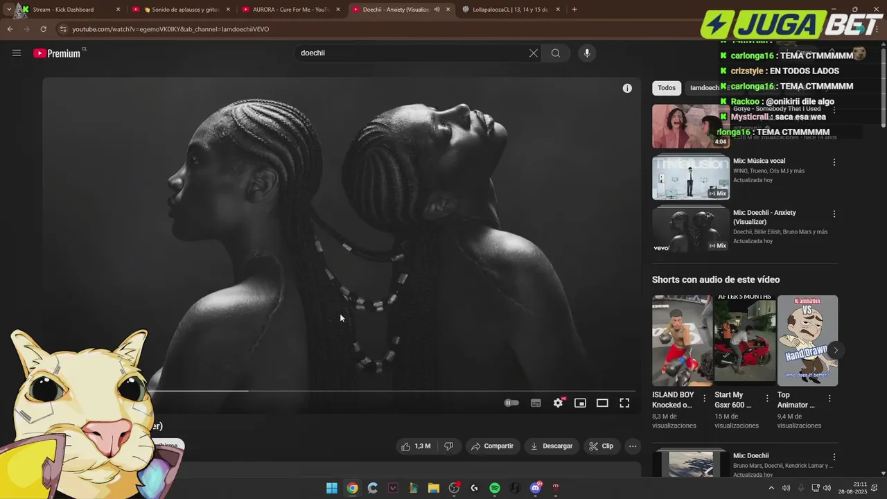Reload the current page

tap(43, 29)
